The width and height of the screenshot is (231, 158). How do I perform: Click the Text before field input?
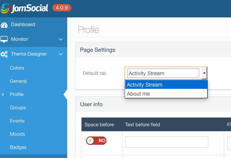tap(167, 142)
